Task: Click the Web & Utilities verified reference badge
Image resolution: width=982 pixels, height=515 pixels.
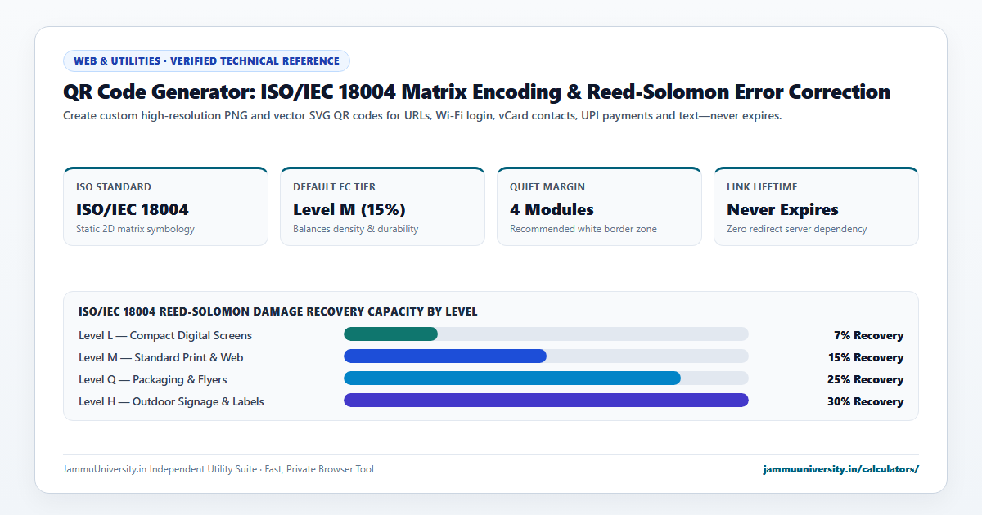Action: (x=206, y=60)
